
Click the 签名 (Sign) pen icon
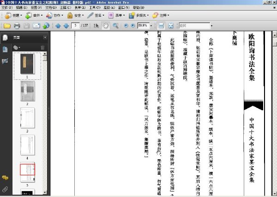click(x=90, y=16)
